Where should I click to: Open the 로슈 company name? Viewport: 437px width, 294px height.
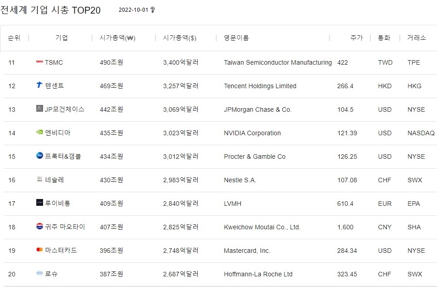[51, 274]
